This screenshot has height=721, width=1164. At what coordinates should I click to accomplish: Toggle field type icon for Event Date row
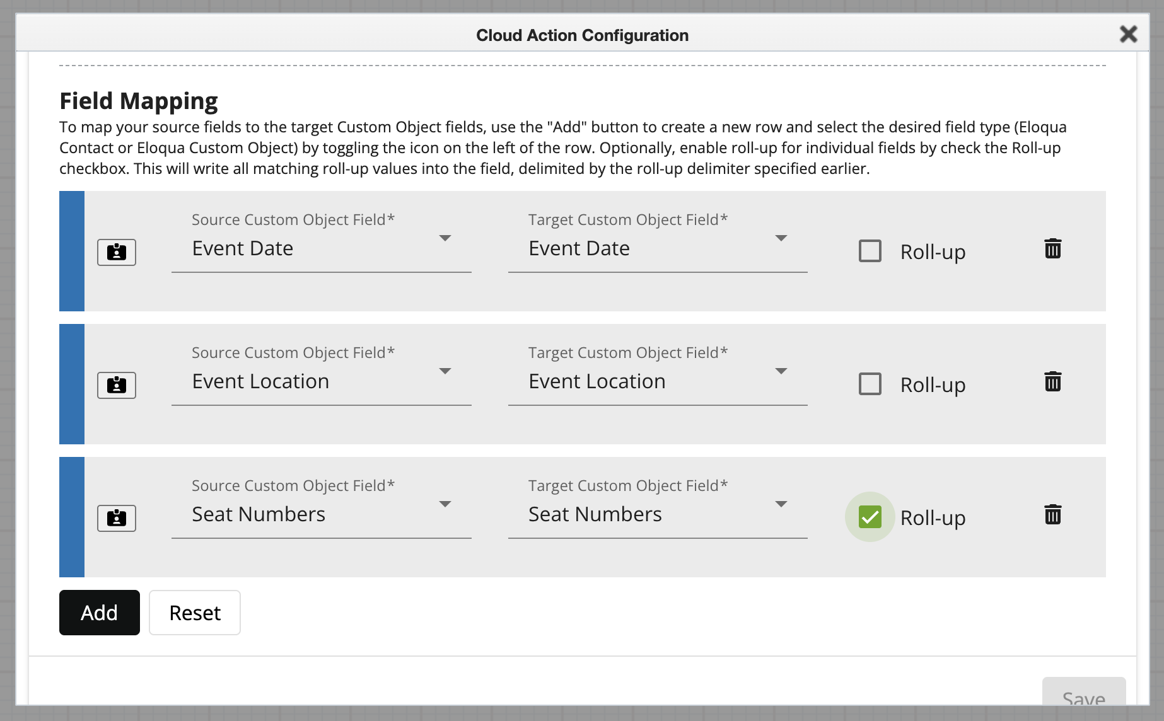point(116,252)
